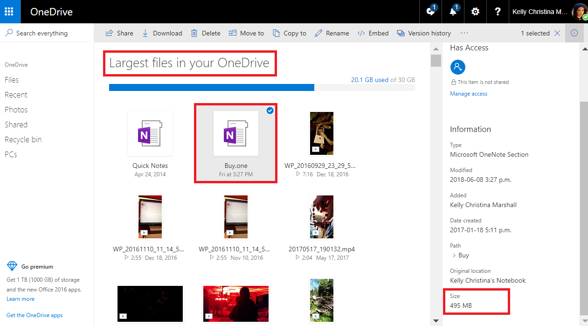Image resolution: width=588 pixels, height=326 pixels.
Task: Click the Manage access link
Action: 468,93
